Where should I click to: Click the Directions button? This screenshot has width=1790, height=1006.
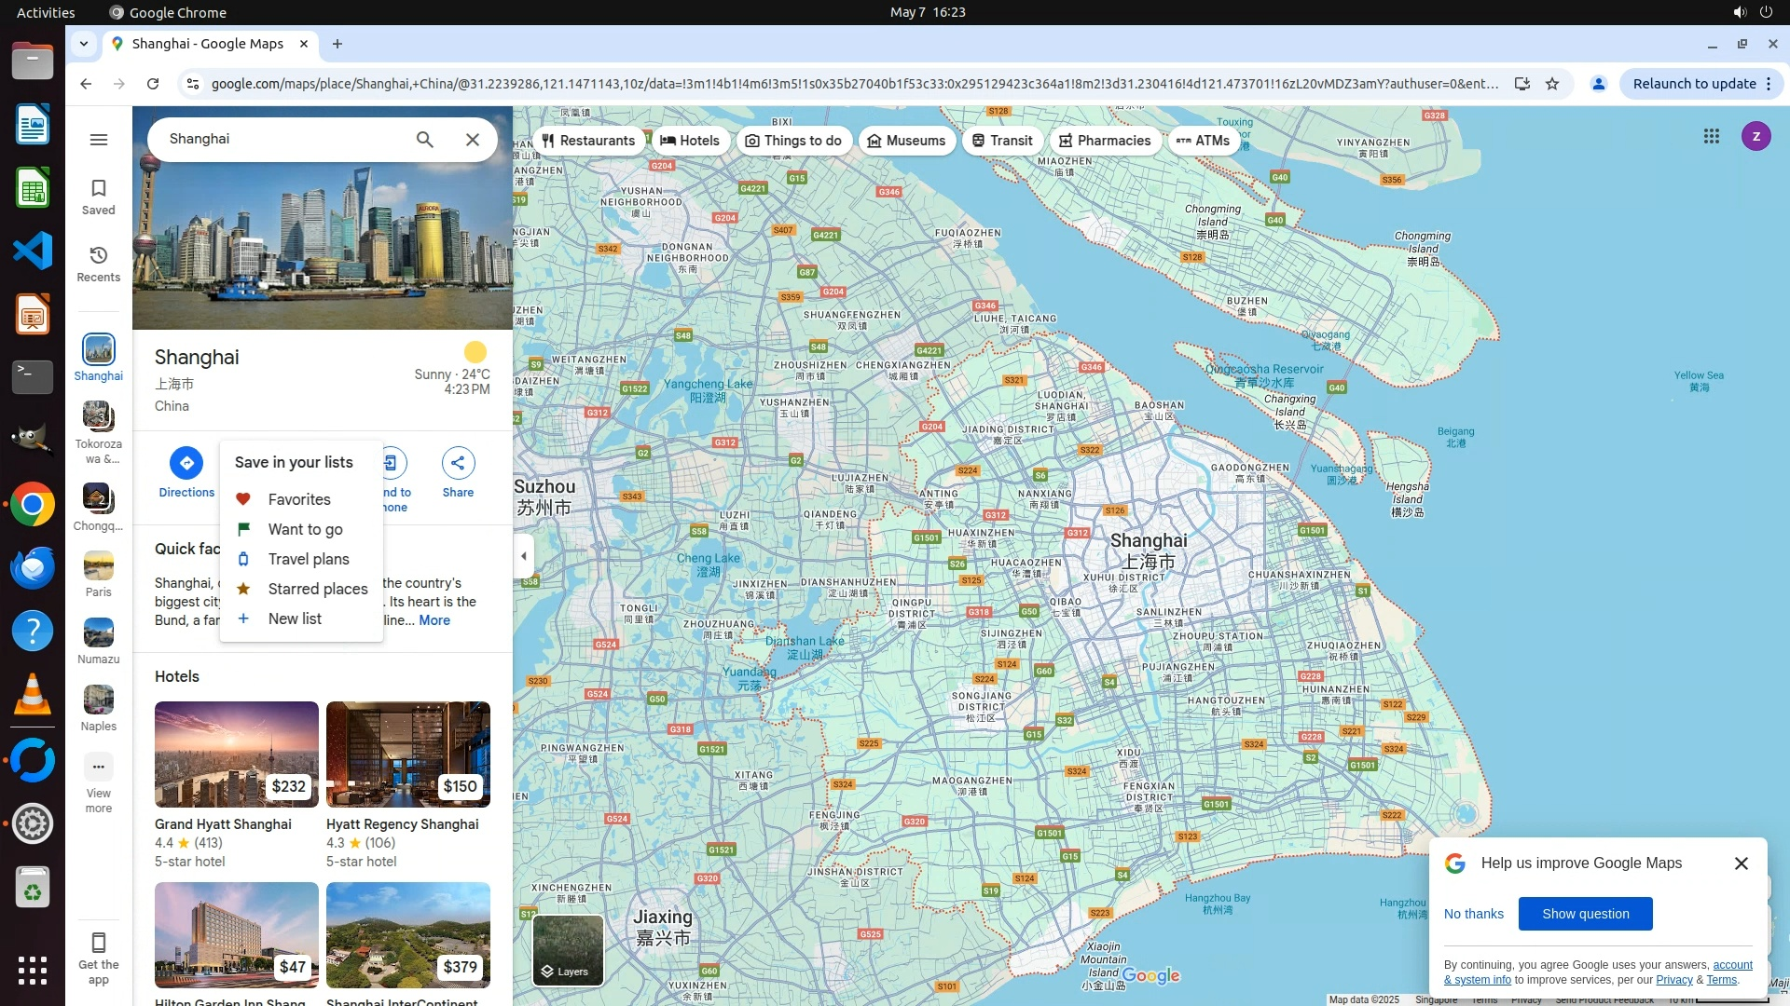click(186, 472)
